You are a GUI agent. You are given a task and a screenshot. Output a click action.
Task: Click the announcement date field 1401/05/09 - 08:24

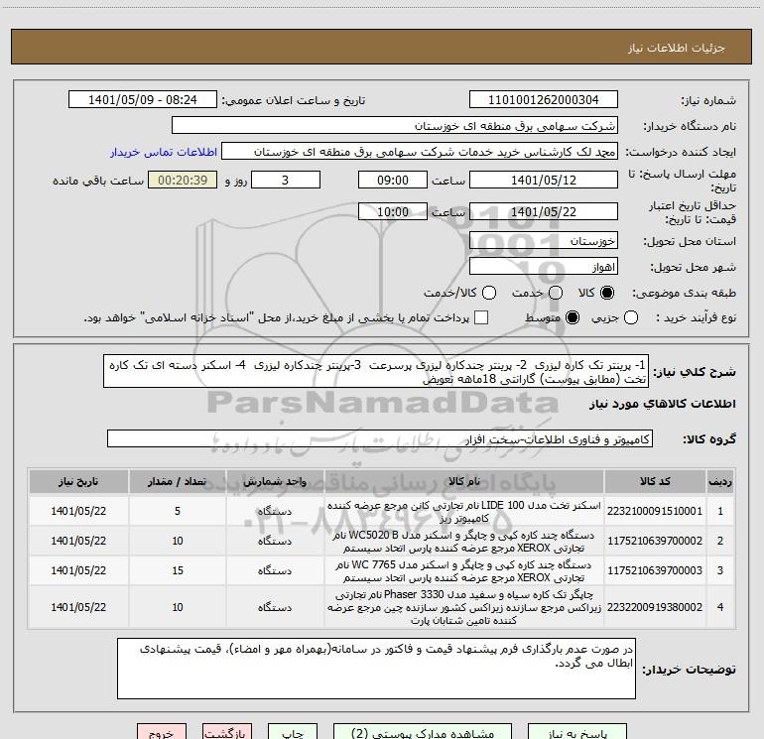(143, 100)
